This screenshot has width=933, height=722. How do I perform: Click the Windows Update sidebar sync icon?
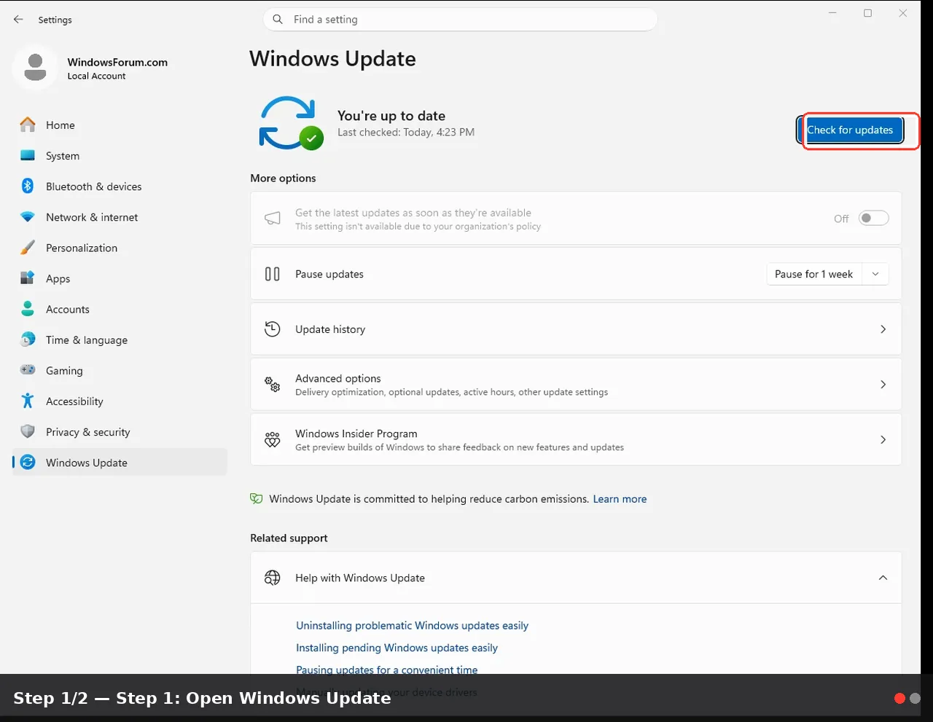click(x=28, y=462)
